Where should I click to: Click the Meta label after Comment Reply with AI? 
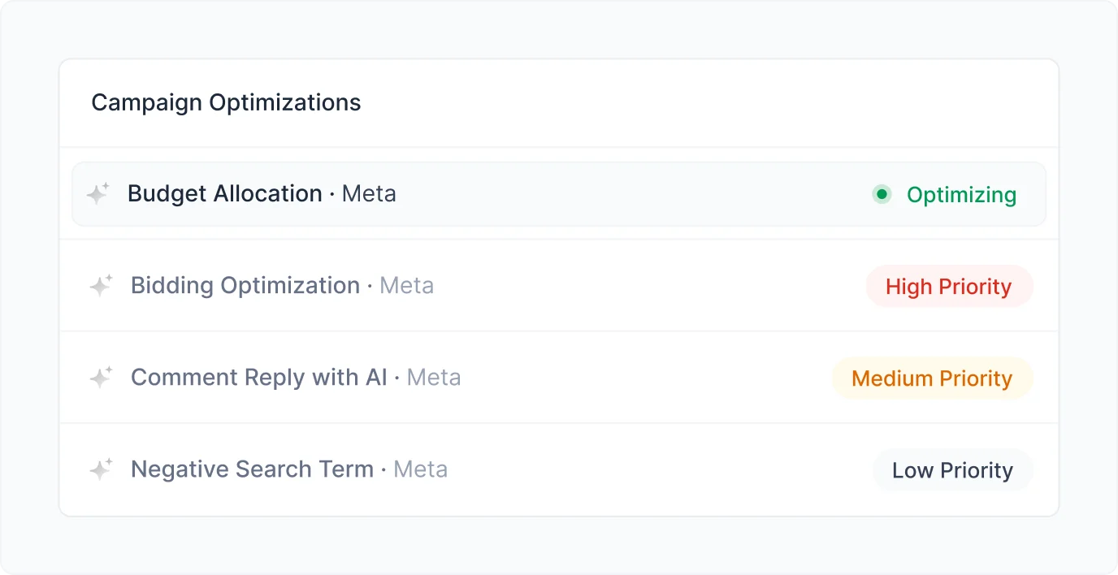434,378
